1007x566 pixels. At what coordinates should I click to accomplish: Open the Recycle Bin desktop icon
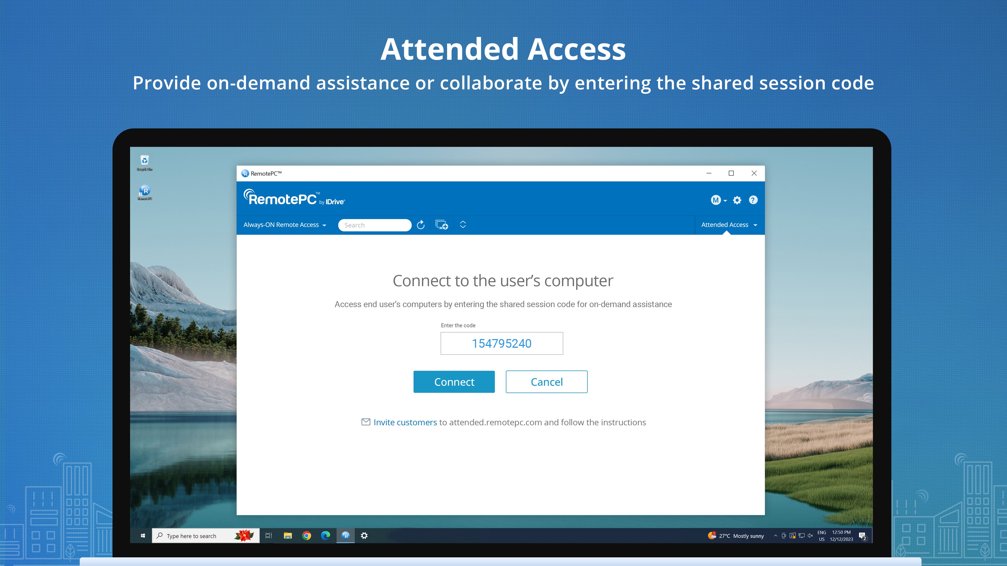(145, 161)
